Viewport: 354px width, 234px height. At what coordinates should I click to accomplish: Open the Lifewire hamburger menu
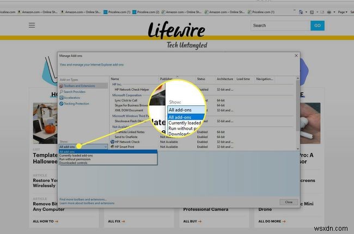click(x=32, y=25)
